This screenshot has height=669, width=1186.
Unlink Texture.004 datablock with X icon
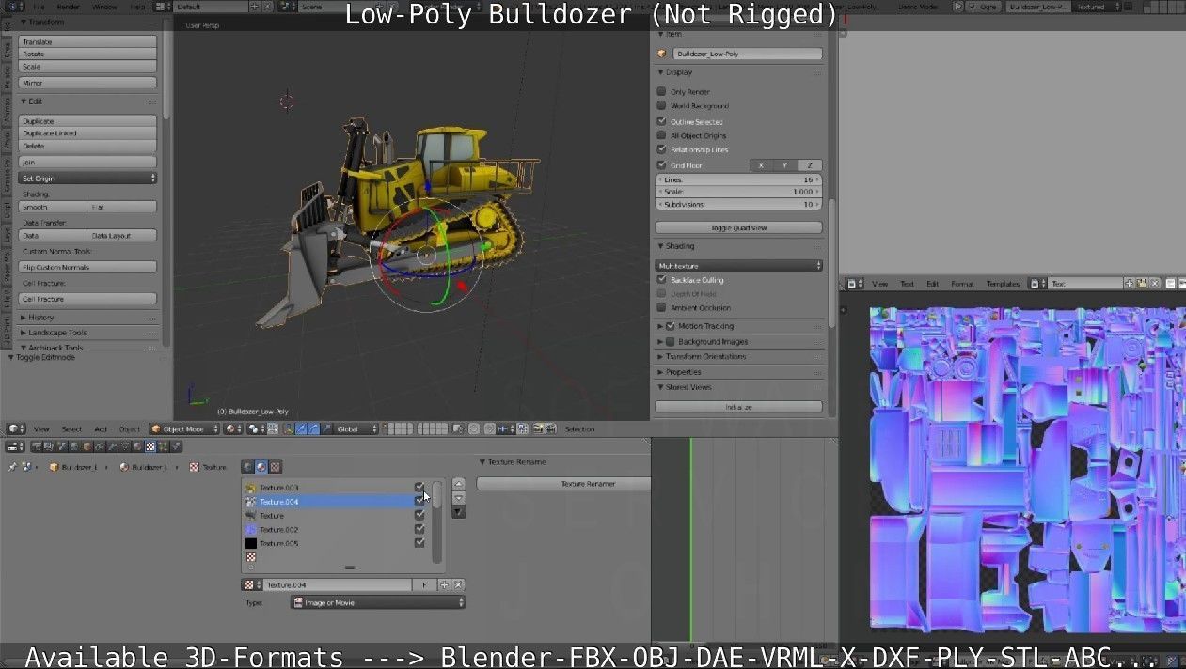[459, 584]
